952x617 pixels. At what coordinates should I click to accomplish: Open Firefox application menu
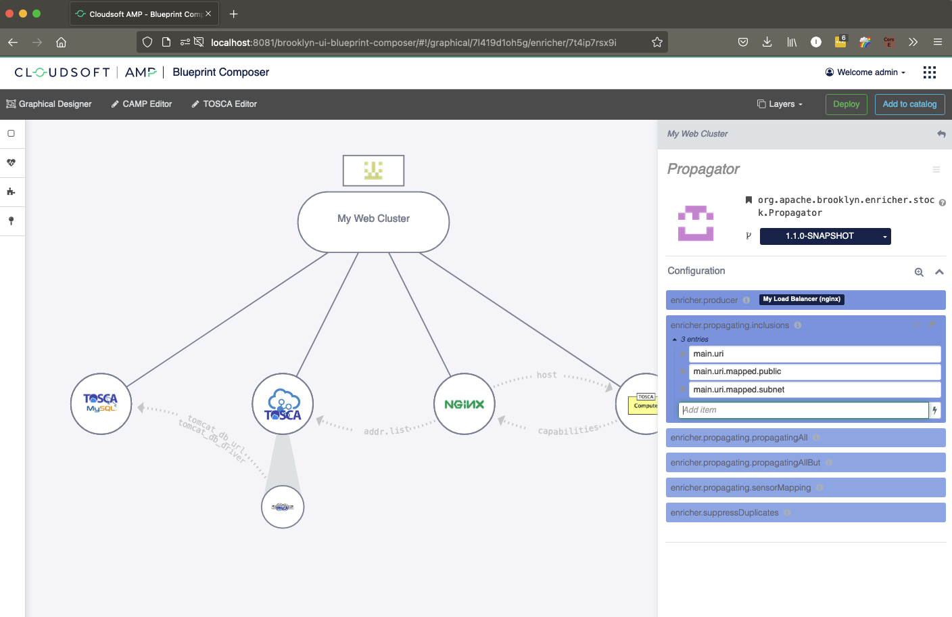point(938,42)
